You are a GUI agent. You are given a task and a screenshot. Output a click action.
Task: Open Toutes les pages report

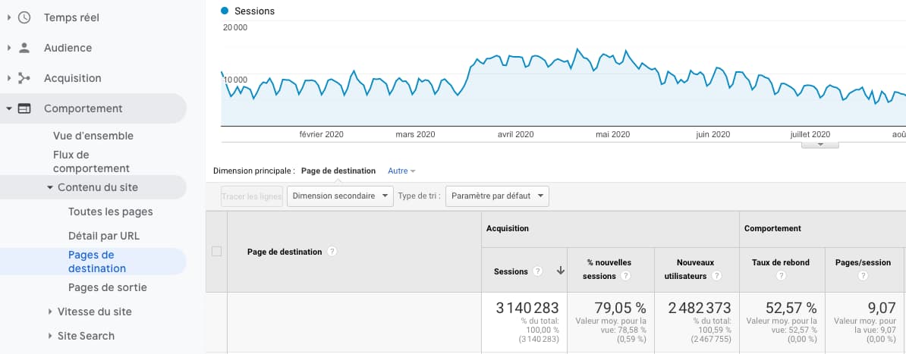pyautogui.click(x=110, y=211)
